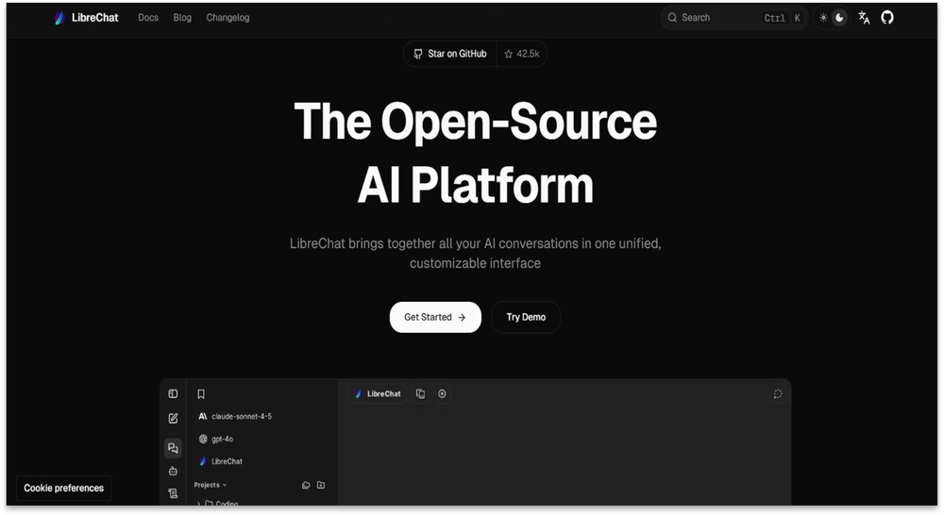Image resolution: width=944 pixels, height=515 pixels.
Task: Click the 42.5k star count
Action: pyautogui.click(x=528, y=54)
